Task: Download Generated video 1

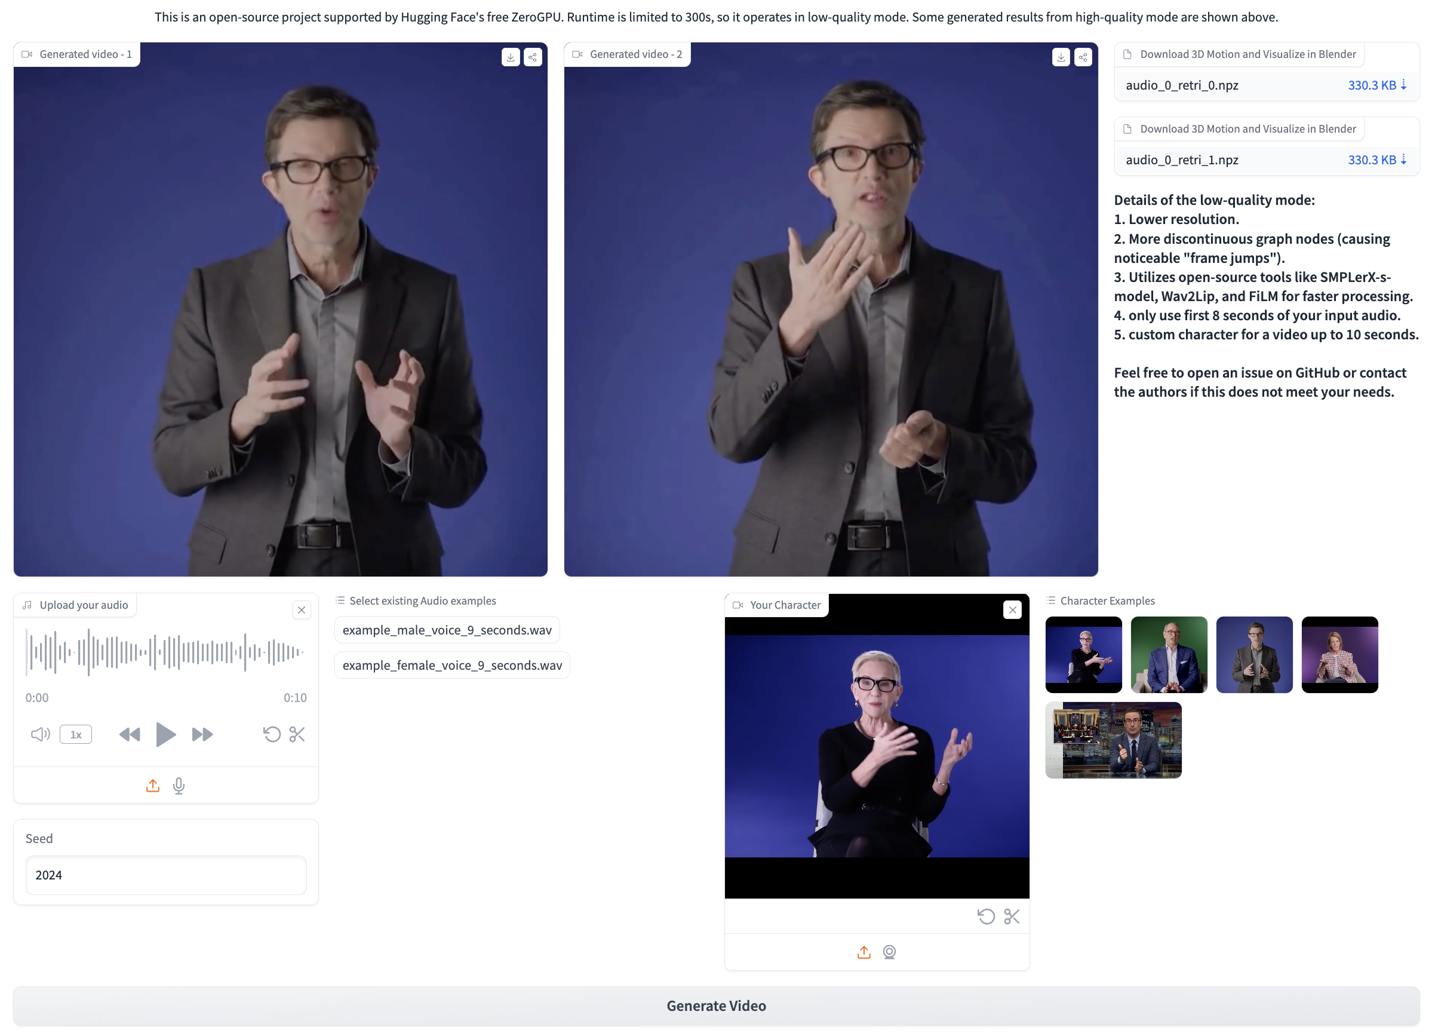Action: coord(511,57)
